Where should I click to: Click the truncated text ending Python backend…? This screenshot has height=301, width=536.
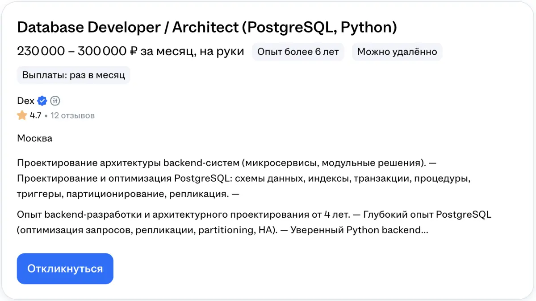tap(384, 231)
